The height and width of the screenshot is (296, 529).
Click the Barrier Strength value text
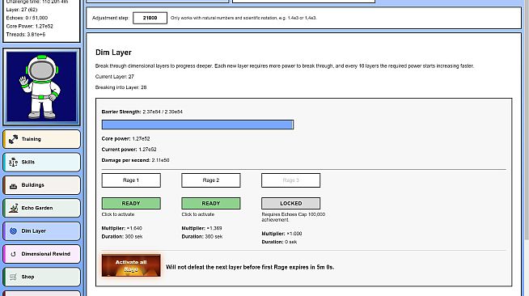(x=163, y=112)
